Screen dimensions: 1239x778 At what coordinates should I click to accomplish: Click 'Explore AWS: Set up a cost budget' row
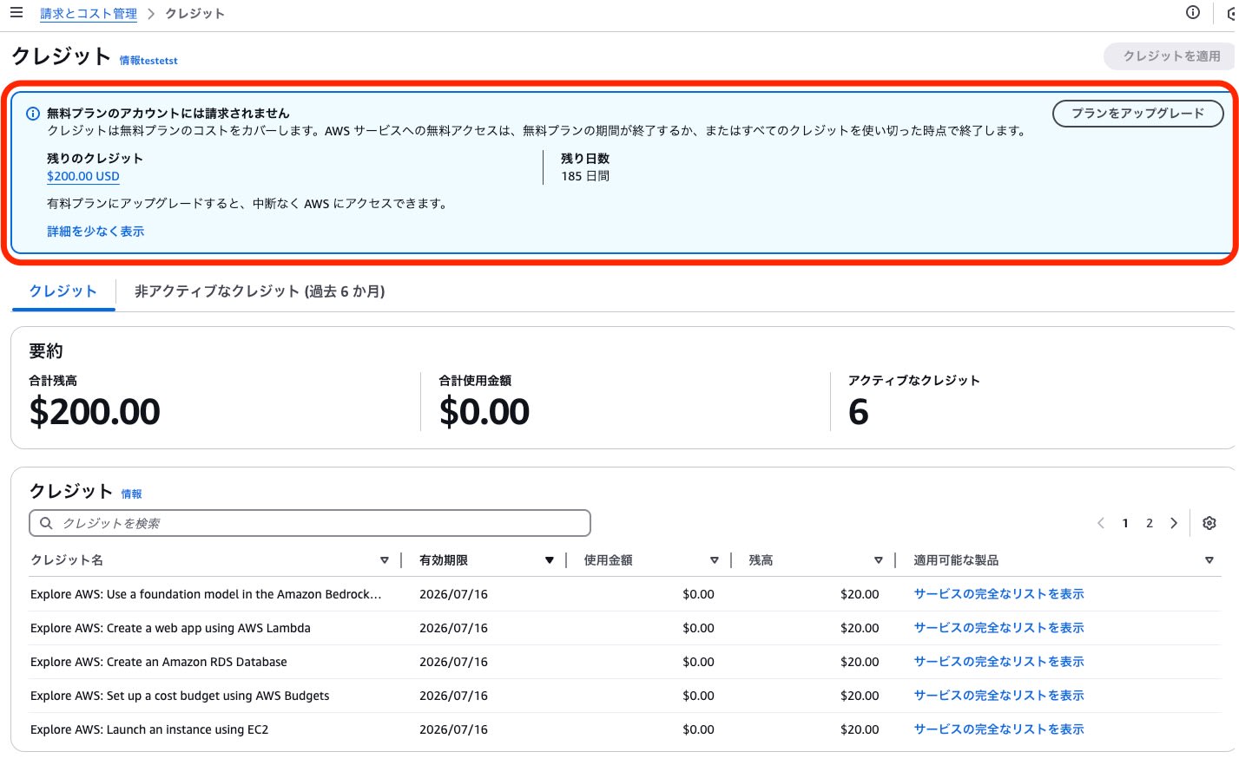click(x=180, y=696)
